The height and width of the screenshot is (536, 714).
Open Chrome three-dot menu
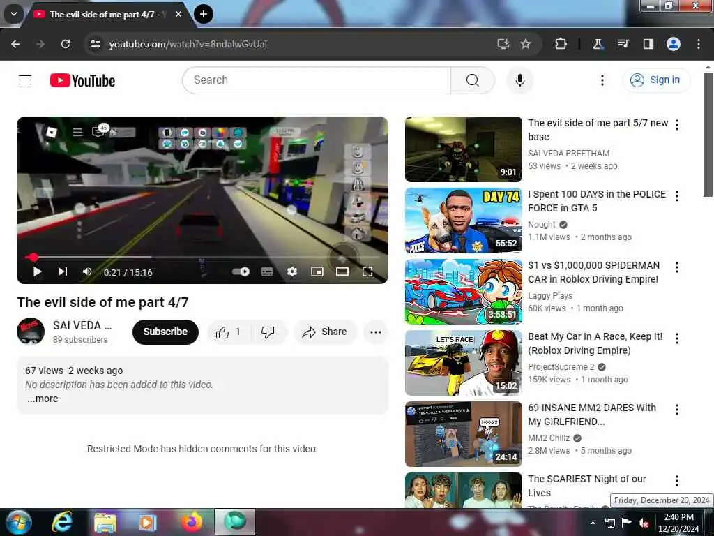699,44
